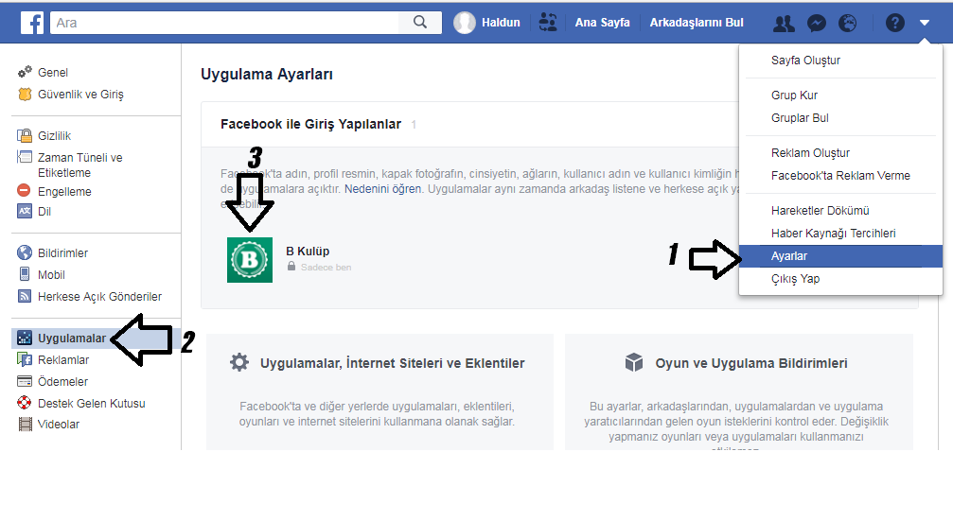Go to Haldun profile link
The width and height of the screenshot is (953, 521).
click(x=501, y=23)
